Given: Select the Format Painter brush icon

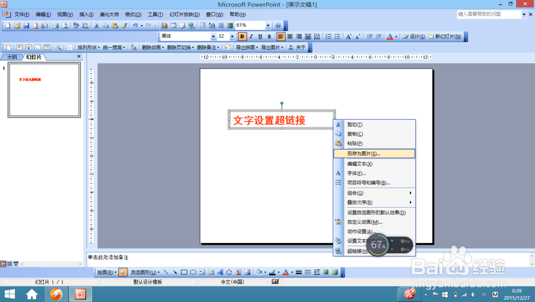Looking at the screenshot, I should (x=124, y=26).
